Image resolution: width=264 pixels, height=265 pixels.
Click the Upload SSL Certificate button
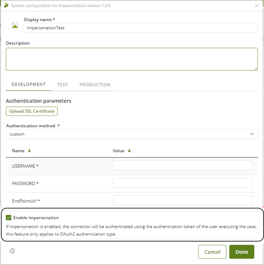(31, 111)
